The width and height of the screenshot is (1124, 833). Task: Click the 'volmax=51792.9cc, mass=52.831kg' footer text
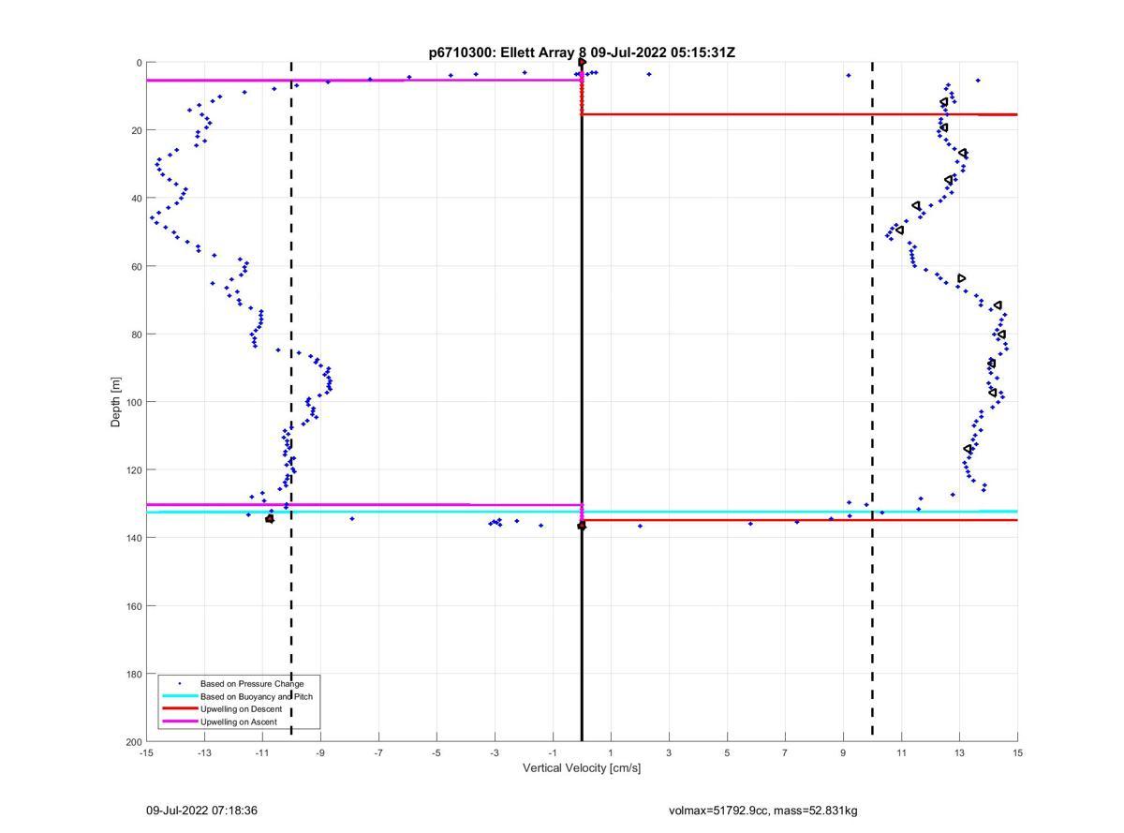click(763, 810)
